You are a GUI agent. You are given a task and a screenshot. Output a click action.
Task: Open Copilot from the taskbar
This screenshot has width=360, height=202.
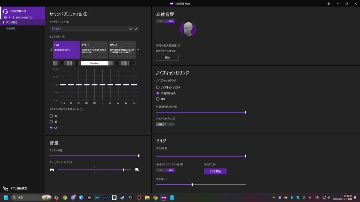click(57, 197)
